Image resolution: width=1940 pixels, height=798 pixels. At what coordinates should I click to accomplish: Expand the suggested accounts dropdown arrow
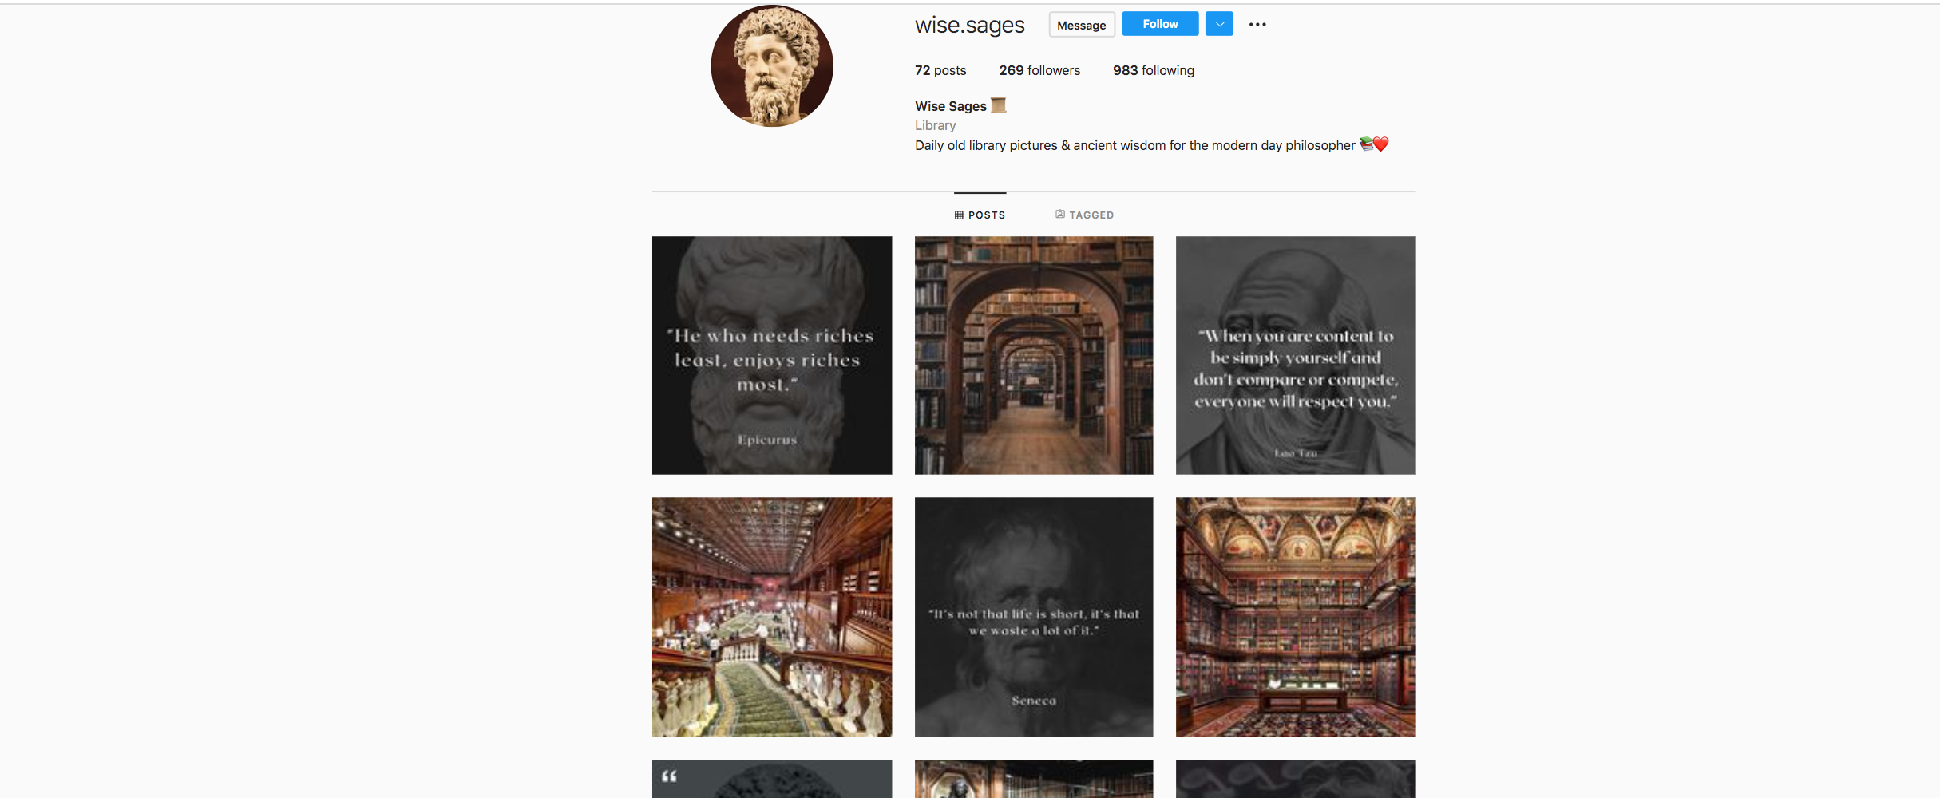pos(1219,25)
